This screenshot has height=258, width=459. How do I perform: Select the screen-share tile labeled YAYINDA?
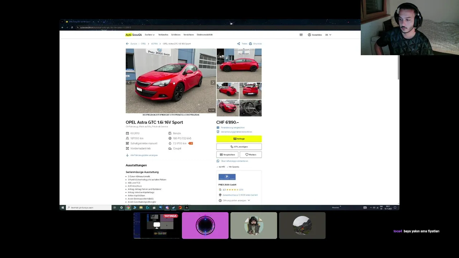pos(156,225)
